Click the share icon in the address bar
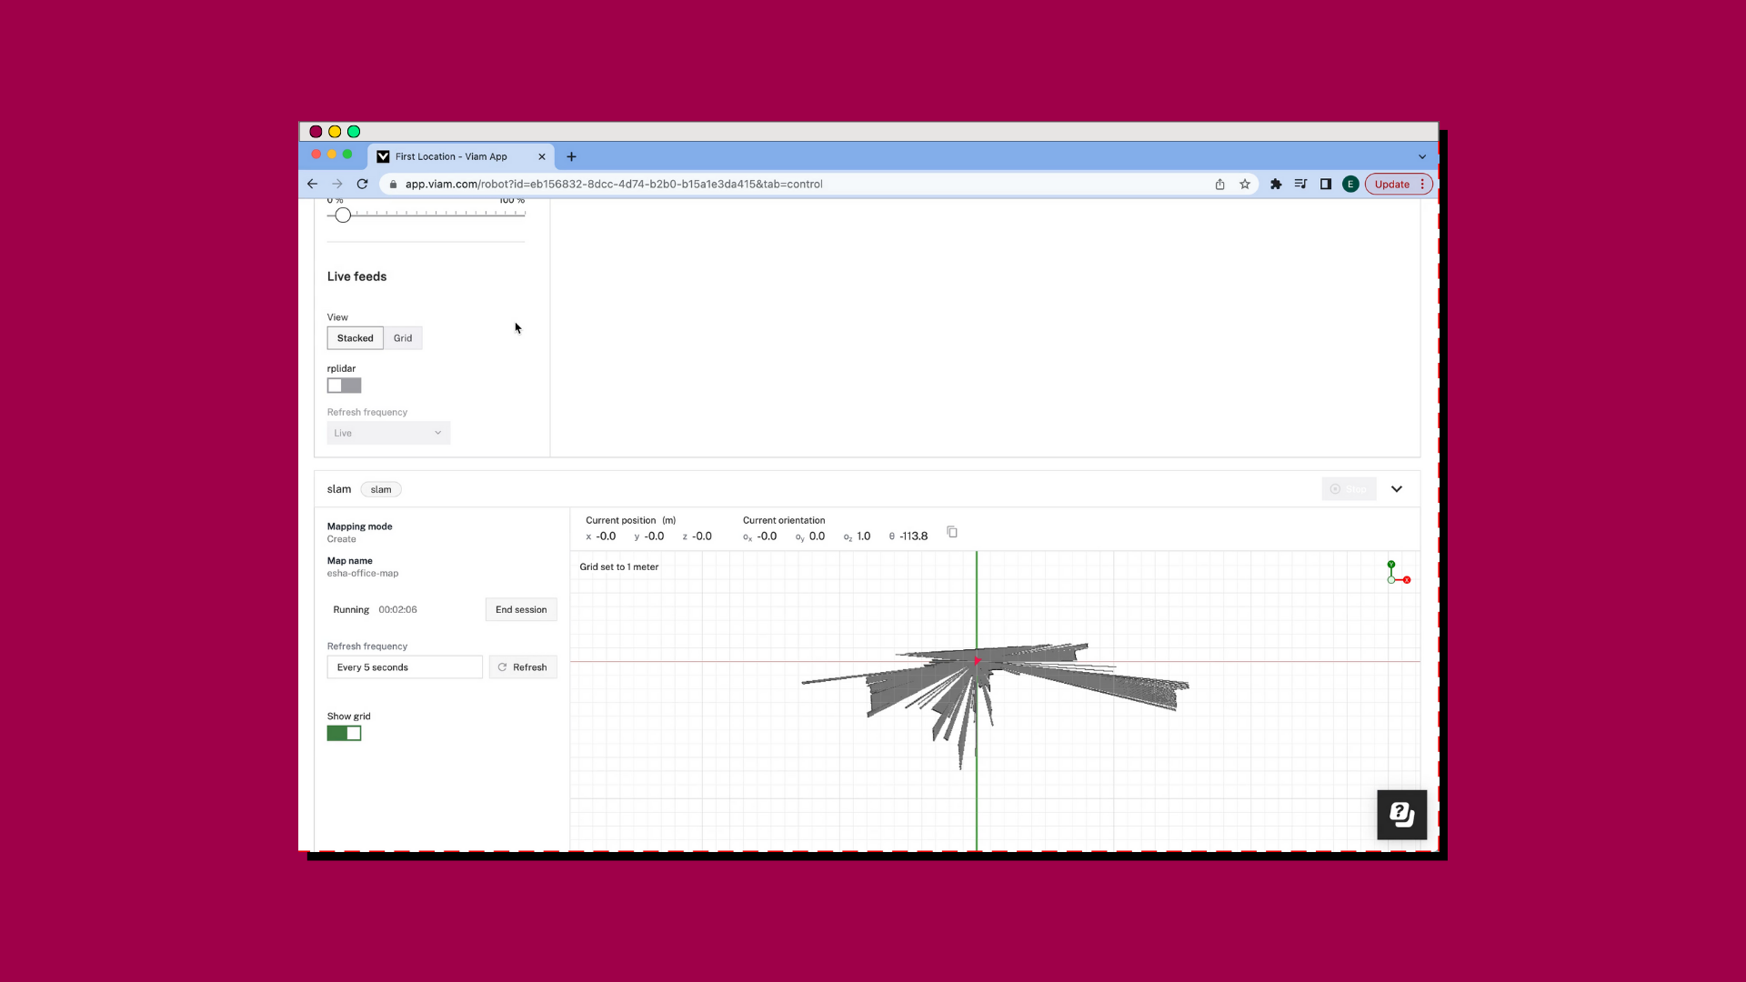The height and width of the screenshot is (982, 1746). pyautogui.click(x=1219, y=184)
